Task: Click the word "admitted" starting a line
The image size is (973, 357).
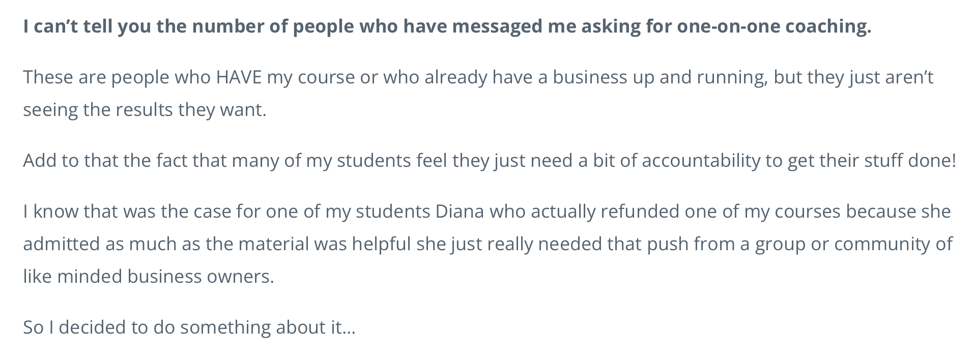Action: click(x=62, y=244)
